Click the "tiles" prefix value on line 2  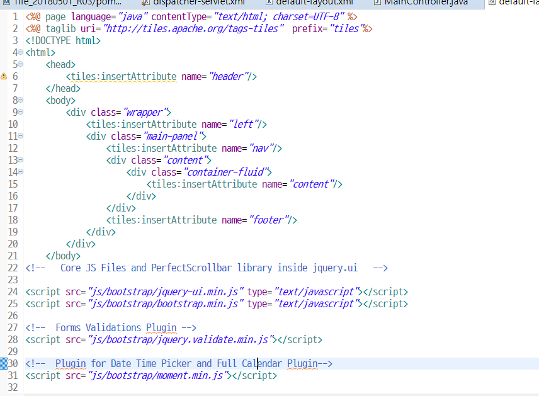[x=346, y=28]
